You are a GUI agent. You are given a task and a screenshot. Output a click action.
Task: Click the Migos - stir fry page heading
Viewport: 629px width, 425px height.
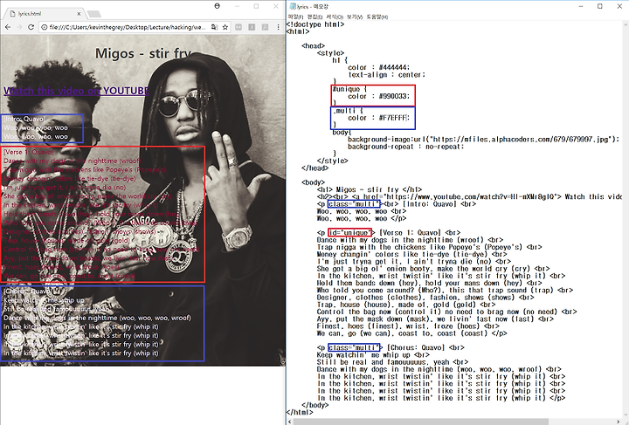point(143,53)
